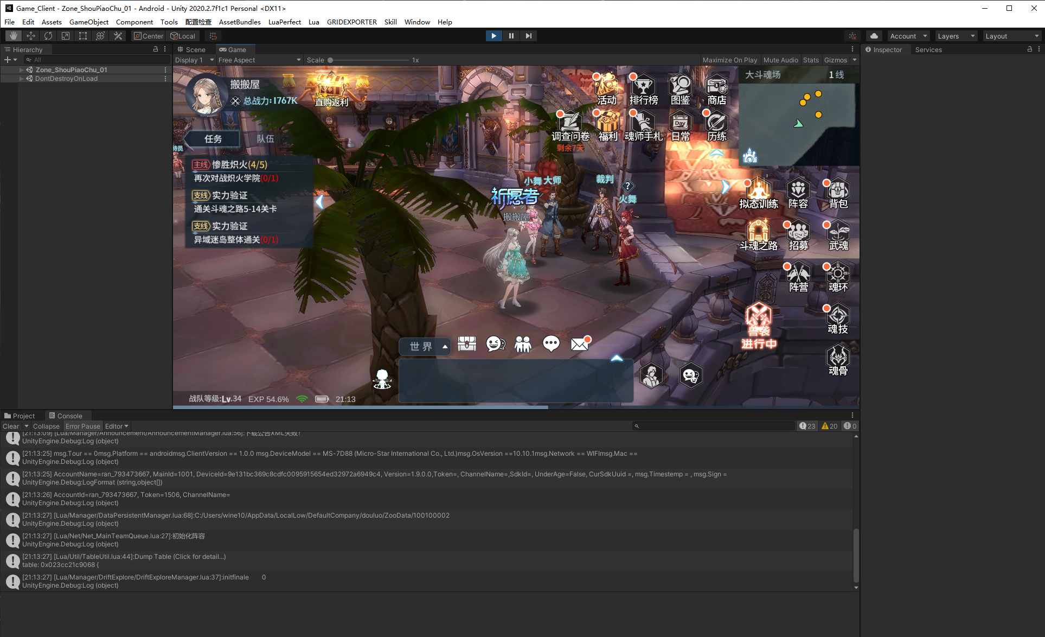Select the Rect Transform tool
The image size is (1045, 637).
(x=83, y=36)
